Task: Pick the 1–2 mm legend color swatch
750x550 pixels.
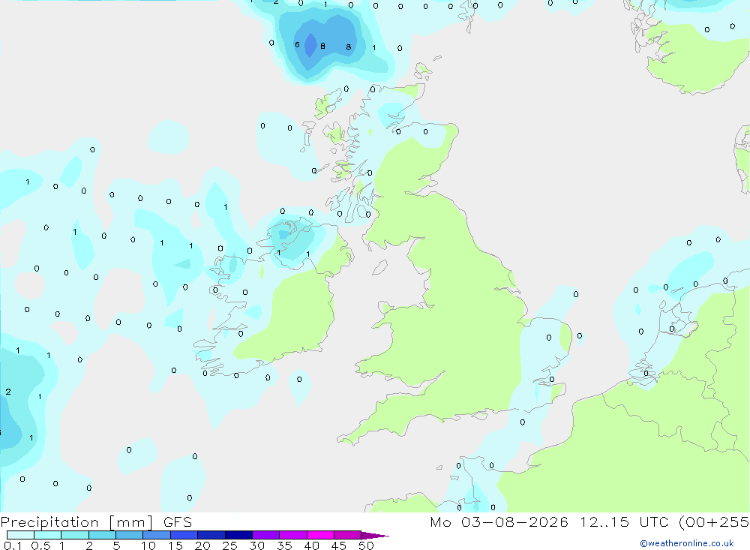Action: point(74,535)
